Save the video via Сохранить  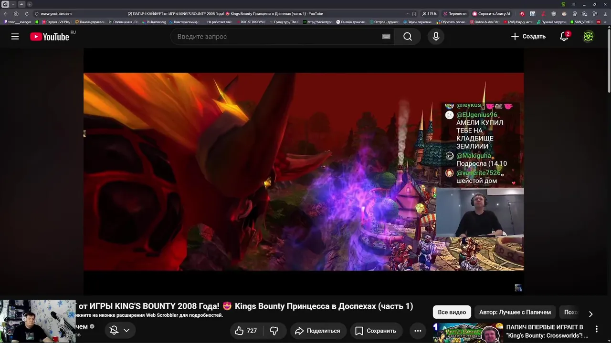tap(376, 331)
